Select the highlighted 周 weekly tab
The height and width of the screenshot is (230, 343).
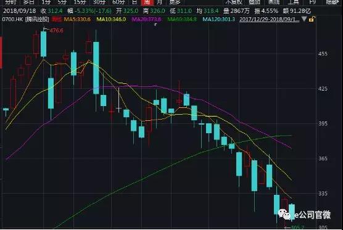click(147, 2)
